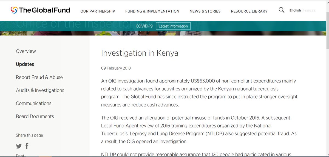Open the Funding & Implementation menu
329x157 pixels.
pos(152,11)
